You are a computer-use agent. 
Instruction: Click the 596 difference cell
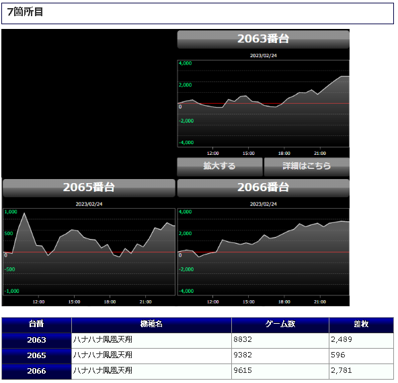point(362,356)
